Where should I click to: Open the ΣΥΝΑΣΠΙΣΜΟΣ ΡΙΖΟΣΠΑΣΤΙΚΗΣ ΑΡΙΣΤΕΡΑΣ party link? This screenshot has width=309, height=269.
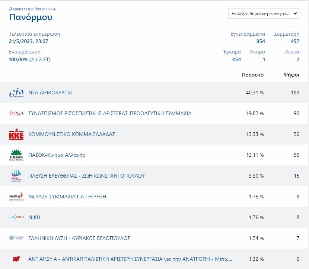tap(110, 113)
